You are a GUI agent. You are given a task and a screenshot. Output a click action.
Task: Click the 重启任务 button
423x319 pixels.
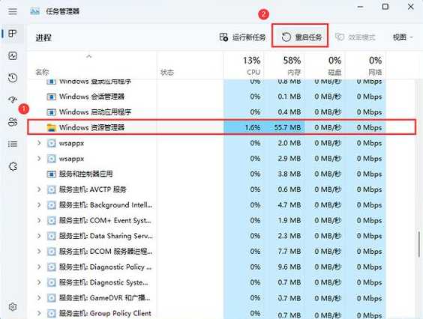click(x=301, y=37)
